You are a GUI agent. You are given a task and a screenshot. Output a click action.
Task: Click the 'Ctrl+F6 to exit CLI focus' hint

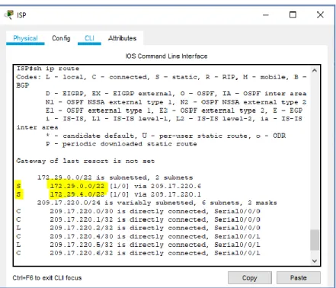(47, 278)
